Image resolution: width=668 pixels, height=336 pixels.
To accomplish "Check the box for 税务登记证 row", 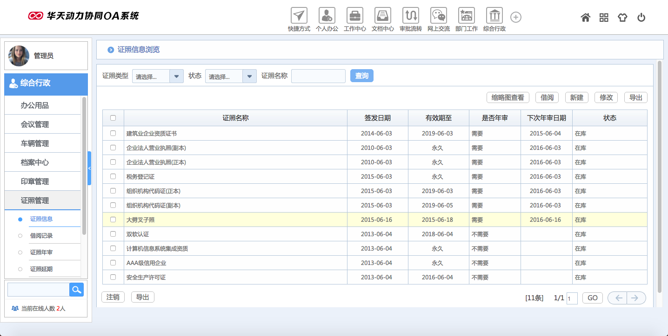I will click(x=113, y=176).
